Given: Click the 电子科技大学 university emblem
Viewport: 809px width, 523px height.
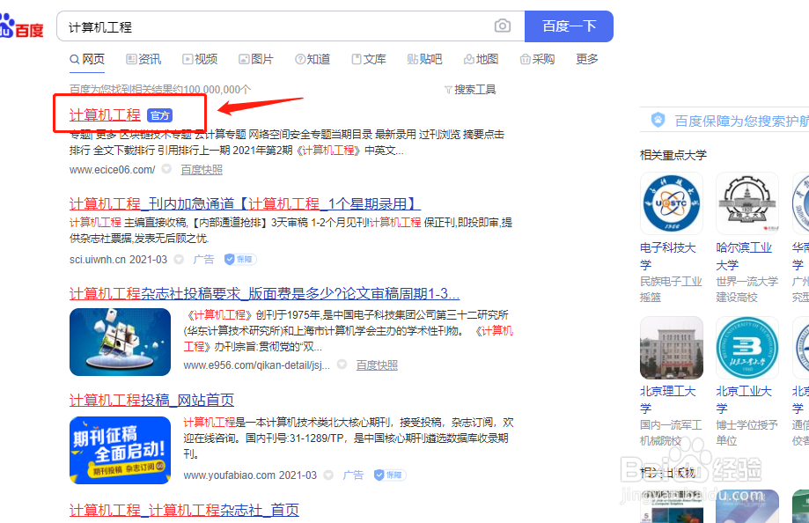Looking at the screenshot, I should pyautogui.click(x=671, y=203).
